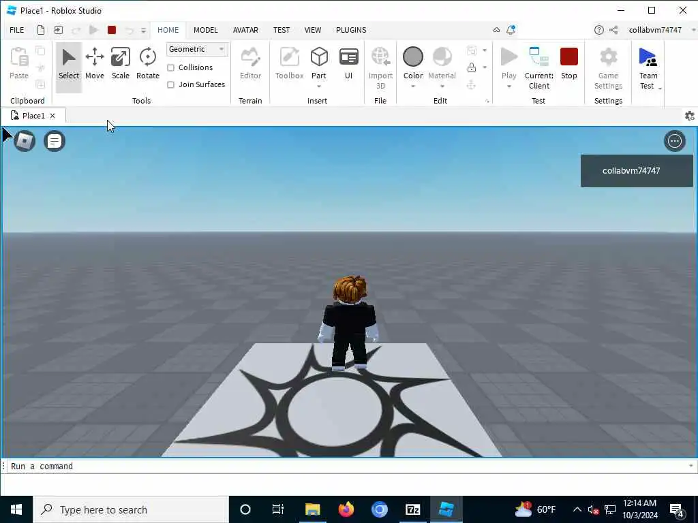Click the open-from-file quick access icon
The width and height of the screenshot is (698, 523).
(x=59, y=30)
